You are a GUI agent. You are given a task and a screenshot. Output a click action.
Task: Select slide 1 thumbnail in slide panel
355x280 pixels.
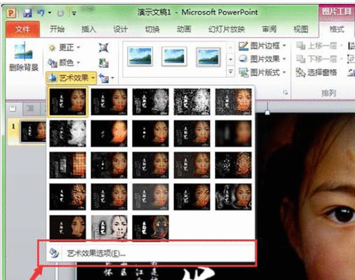coord(33,131)
